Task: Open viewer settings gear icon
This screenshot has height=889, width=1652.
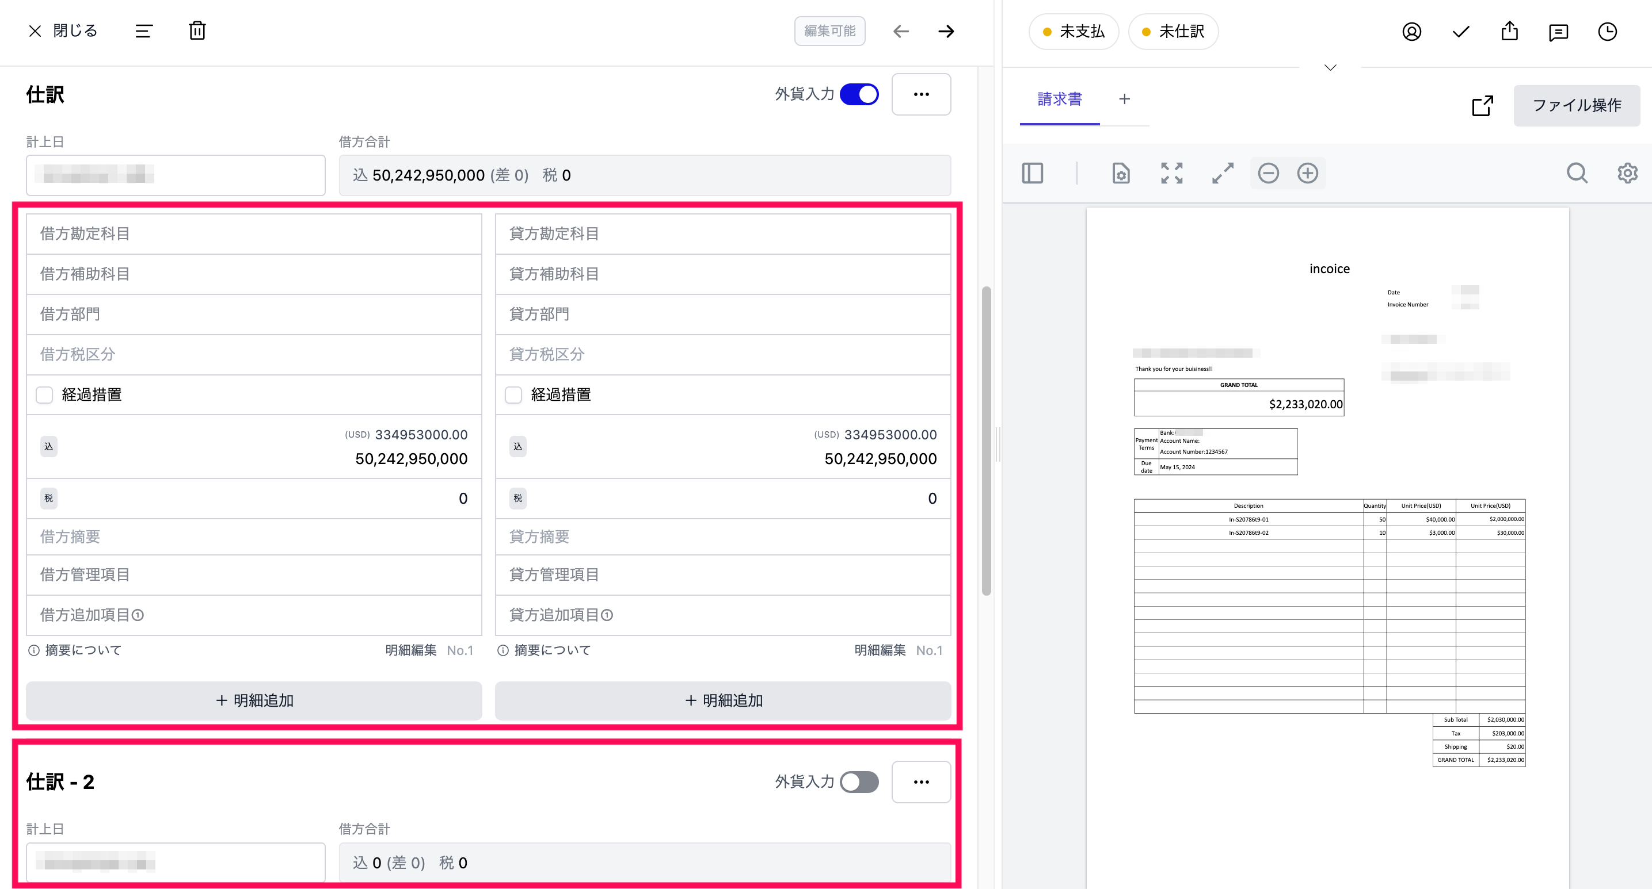Action: click(1627, 173)
